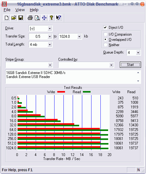Open the View menu
The height and width of the screenshot is (174, 146).
click(20, 10)
